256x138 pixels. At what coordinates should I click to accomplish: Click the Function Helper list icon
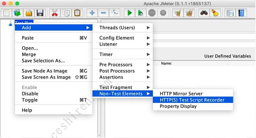(x=230, y=13)
